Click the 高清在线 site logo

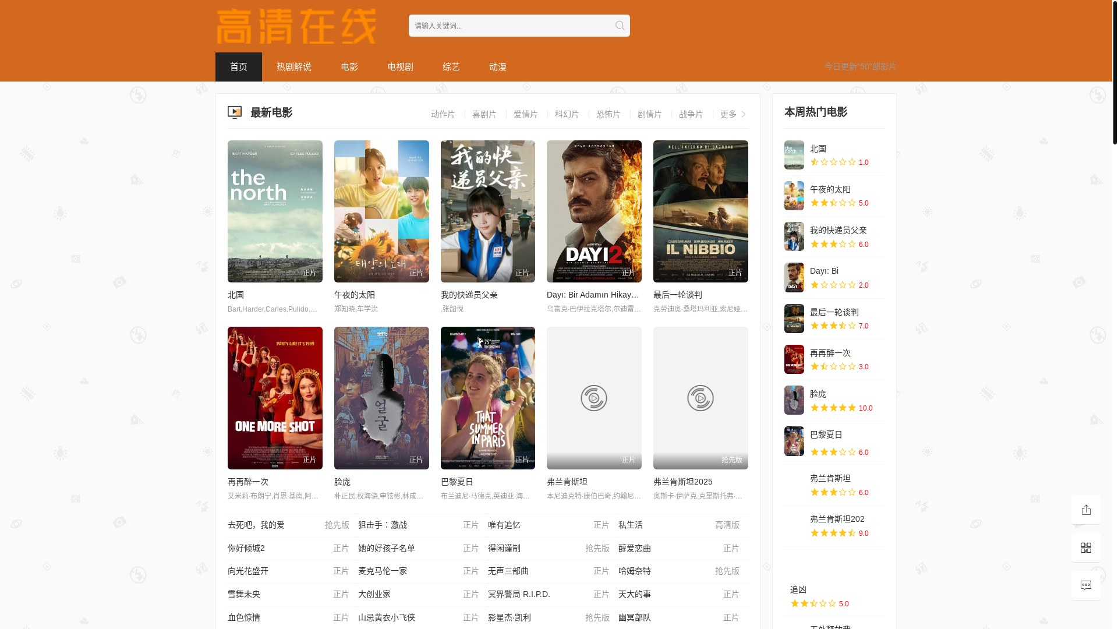296,27
